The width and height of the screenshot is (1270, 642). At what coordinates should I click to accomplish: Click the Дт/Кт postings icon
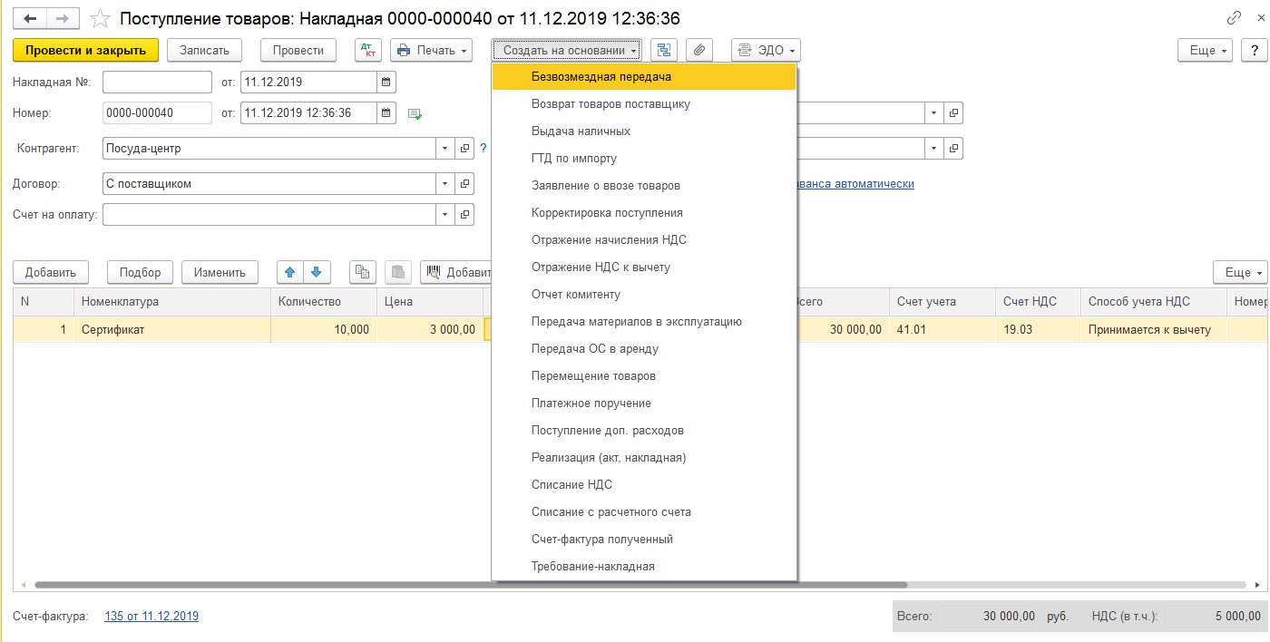tap(368, 51)
